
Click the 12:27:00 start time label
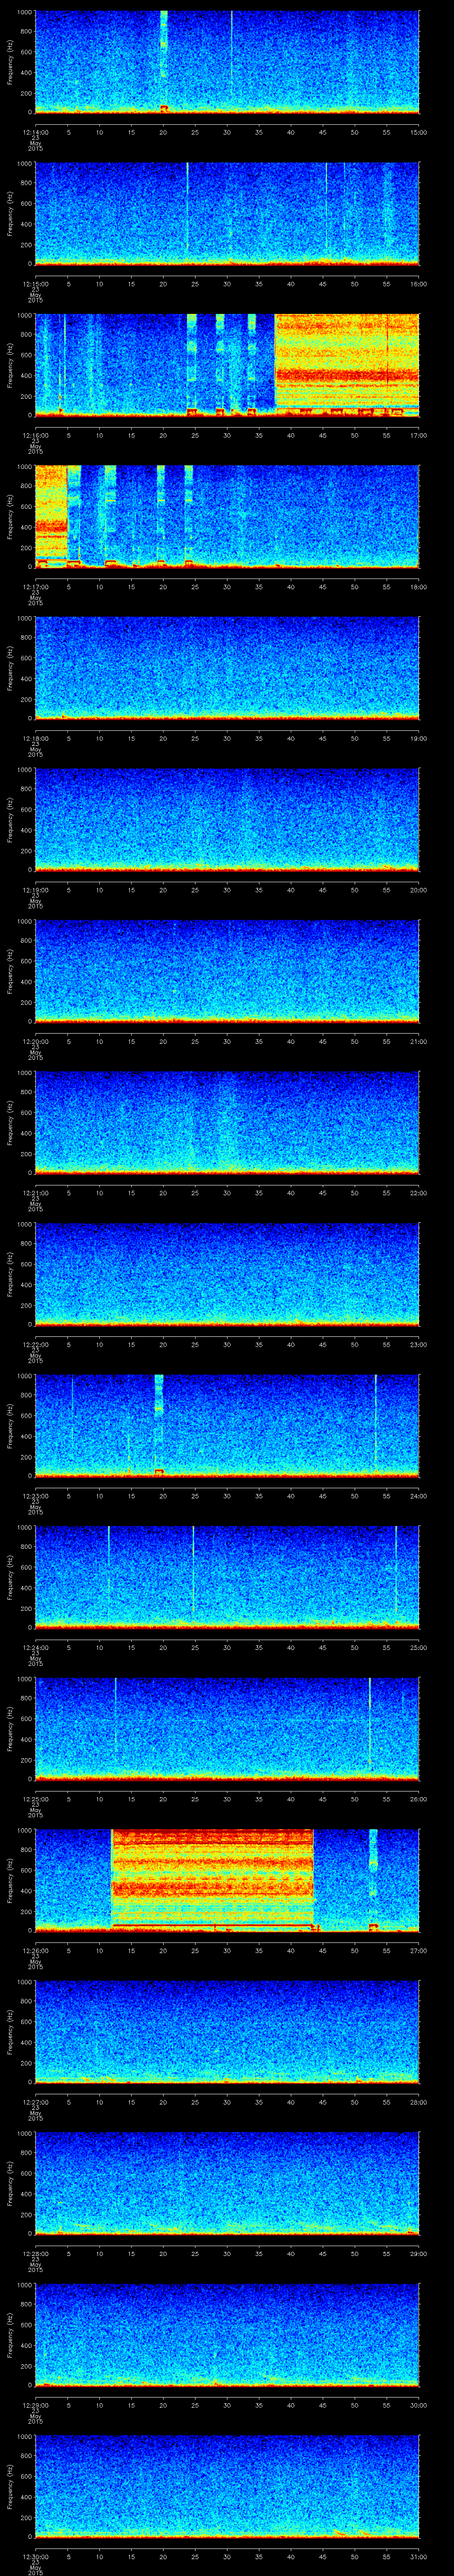tap(36, 2102)
